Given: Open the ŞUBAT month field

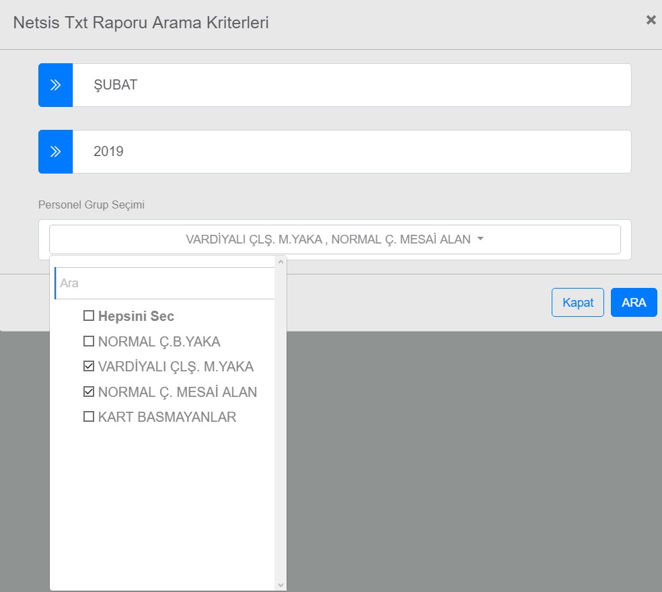Looking at the screenshot, I should [x=352, y=85].
